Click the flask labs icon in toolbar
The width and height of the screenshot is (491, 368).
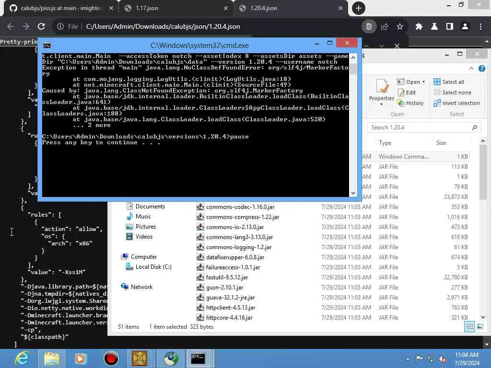tap(434, 27)
